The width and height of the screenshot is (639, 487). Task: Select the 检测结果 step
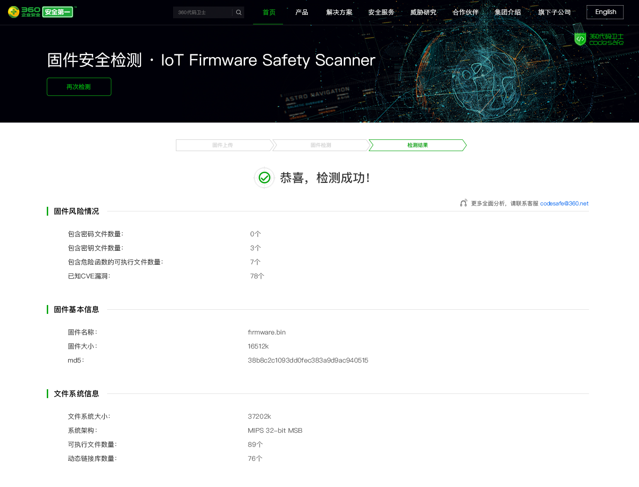pos(417,145)
